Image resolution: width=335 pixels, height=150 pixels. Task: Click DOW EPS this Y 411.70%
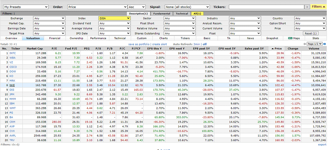(x=159, y=71)
